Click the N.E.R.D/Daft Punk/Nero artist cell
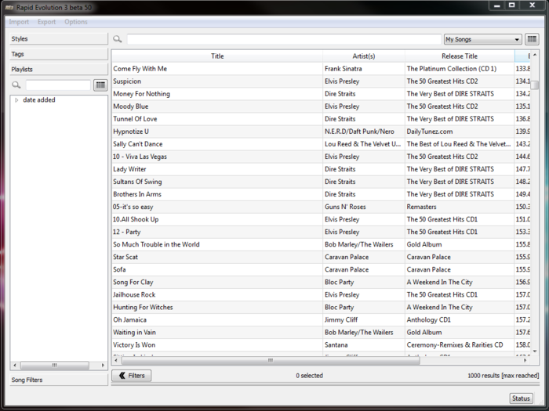The height and width of the screenshot is (411, 549). (x=364, y=132)
